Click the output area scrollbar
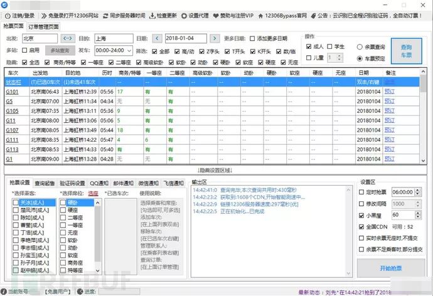The image size is (433, 296). tap(348, 231)
